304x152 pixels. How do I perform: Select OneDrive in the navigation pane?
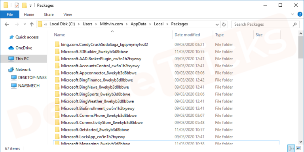[24, 48]
